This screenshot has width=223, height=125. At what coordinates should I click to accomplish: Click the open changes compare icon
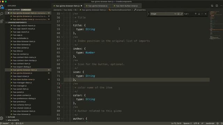pyautogui.click(x=212, y=6)
